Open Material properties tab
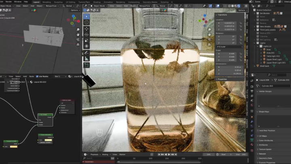The image size is (291, 164). pos(252,145)
